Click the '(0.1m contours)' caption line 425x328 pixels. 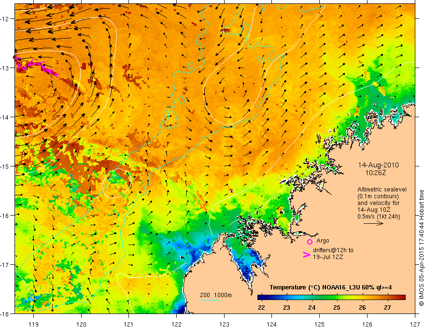point(378,196)
